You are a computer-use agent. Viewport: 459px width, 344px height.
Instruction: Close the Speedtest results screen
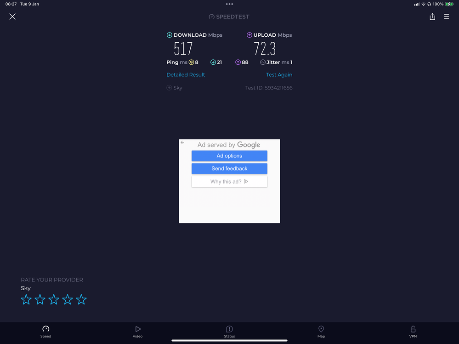click(12, 17)
